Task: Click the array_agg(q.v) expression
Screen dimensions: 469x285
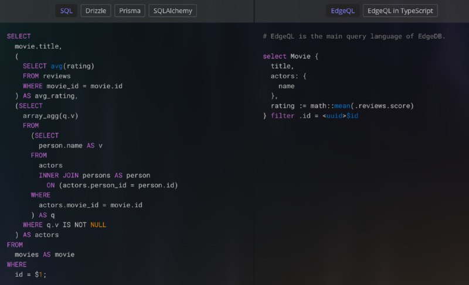Action: coord(50,116)
